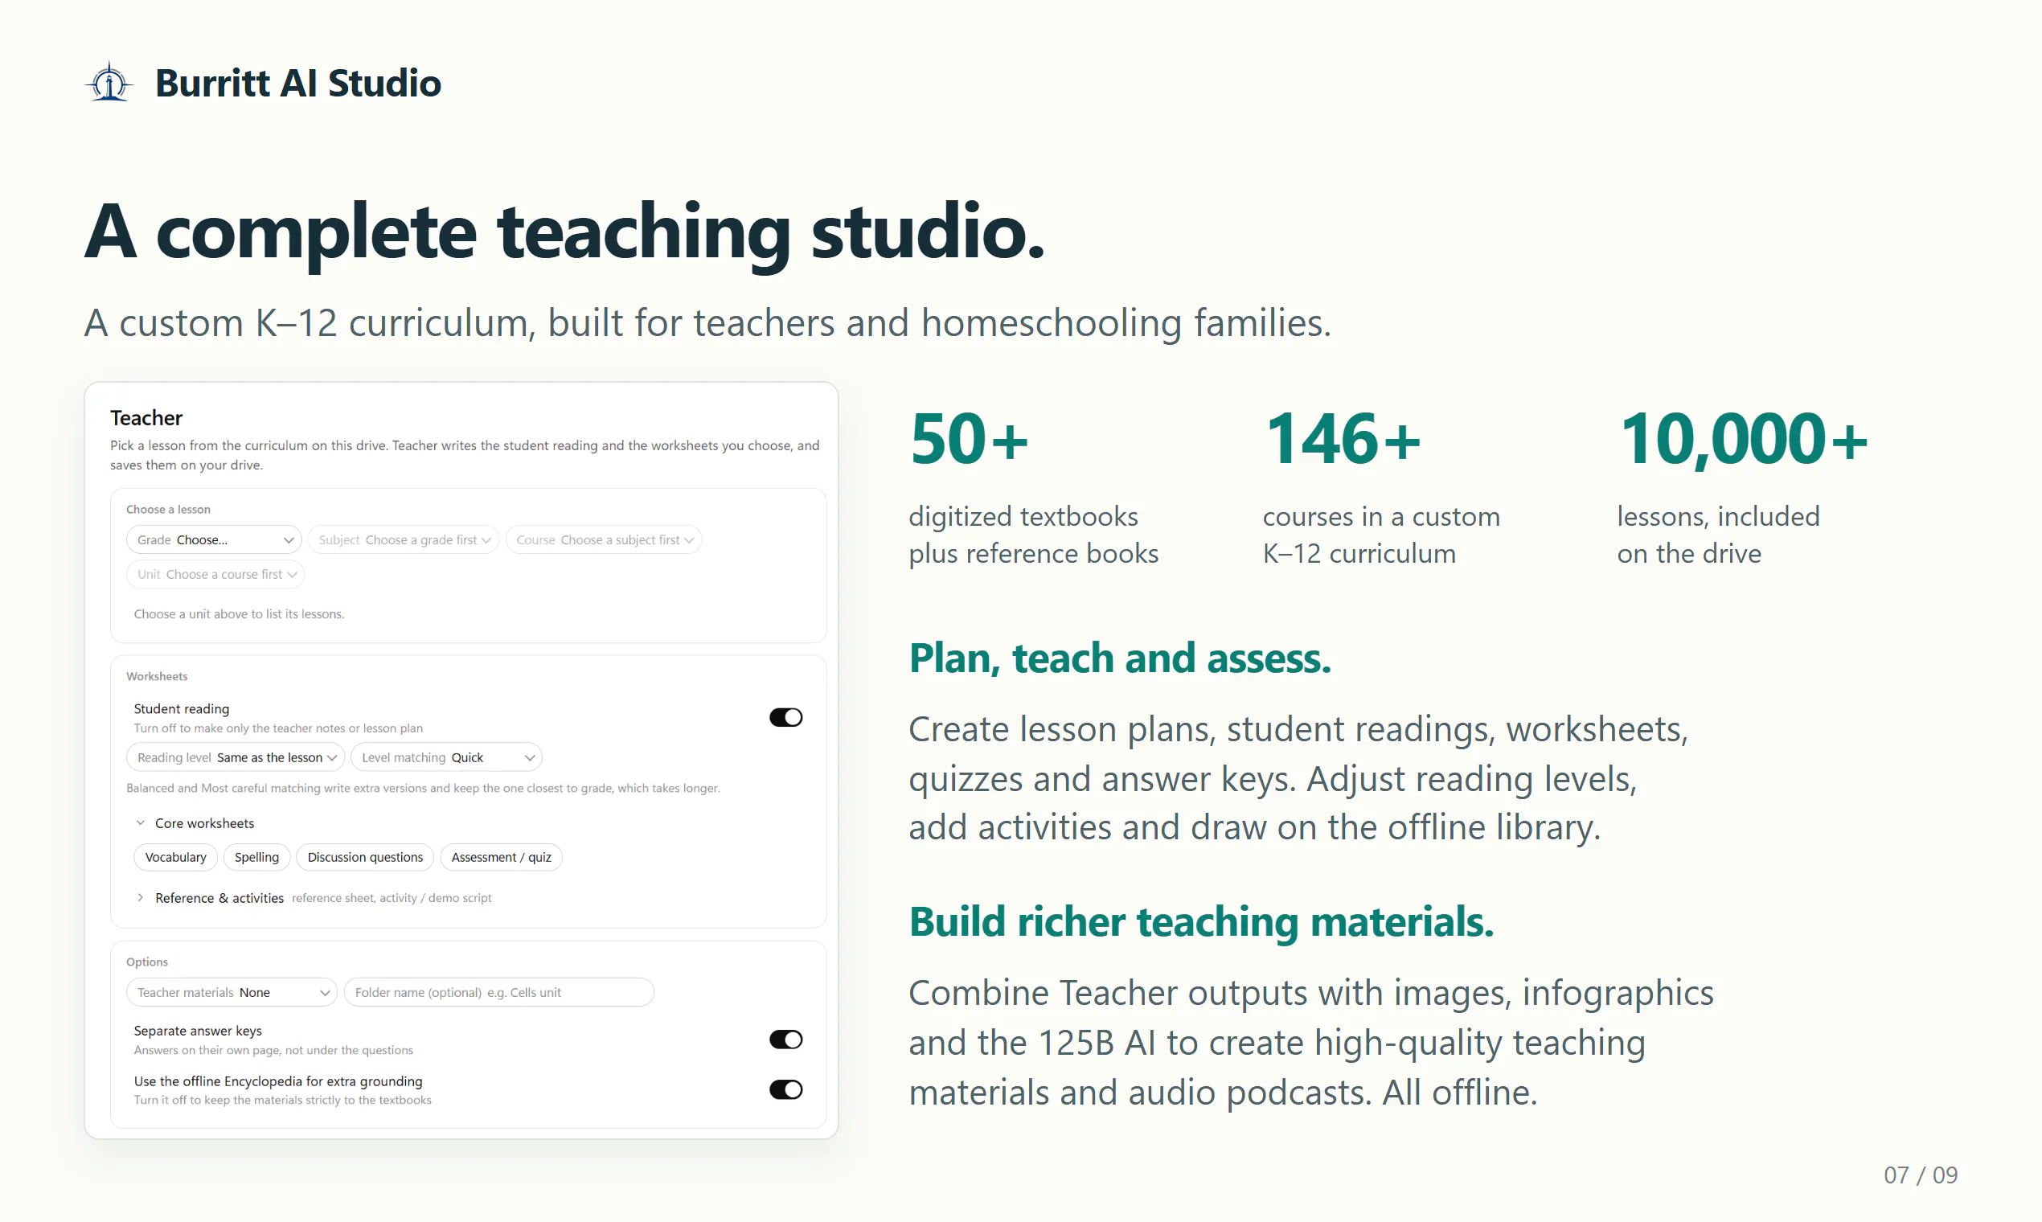Open the Level matching dropdown
This screenshot has width=2042, height=1222.
tap(446, 757)
